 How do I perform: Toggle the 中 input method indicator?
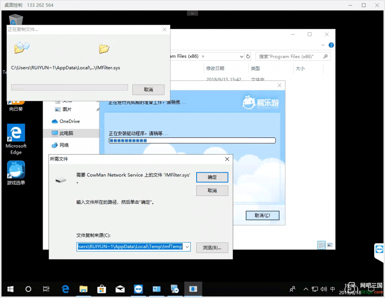click(333, 289)
